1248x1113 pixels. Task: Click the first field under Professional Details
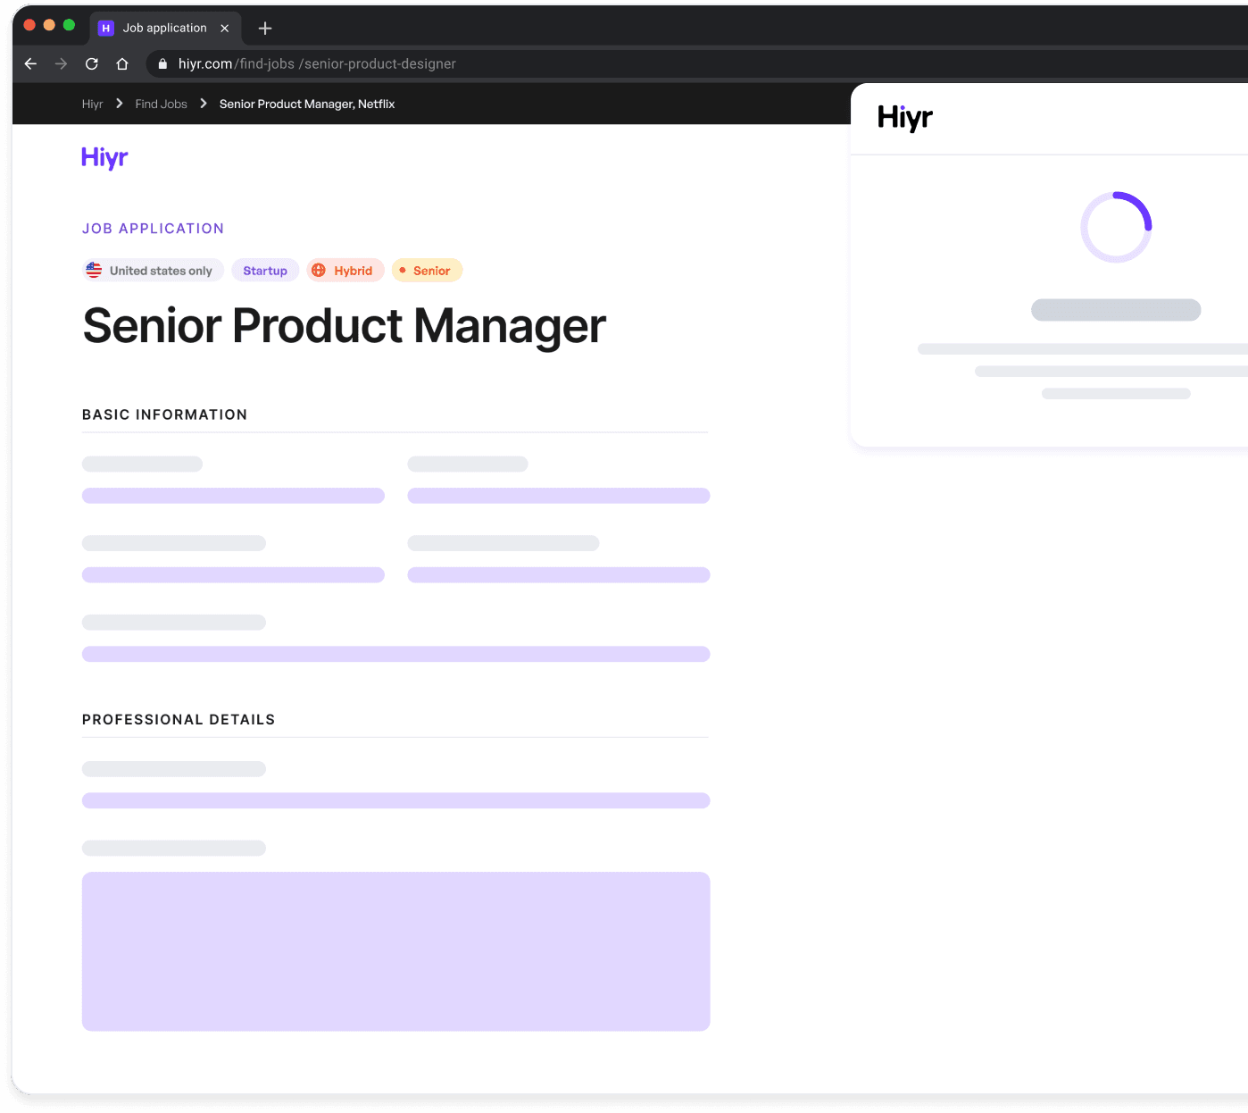point(396,800)
